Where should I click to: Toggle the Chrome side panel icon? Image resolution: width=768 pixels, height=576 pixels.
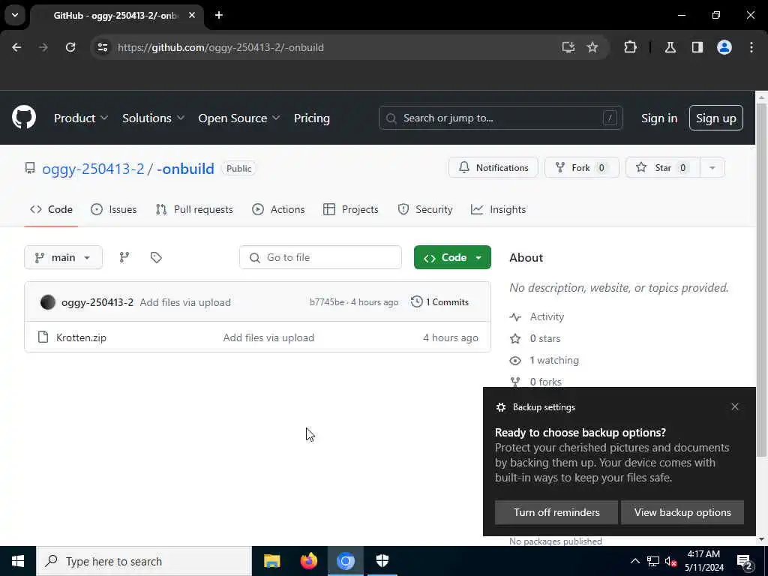click(697, 47)
